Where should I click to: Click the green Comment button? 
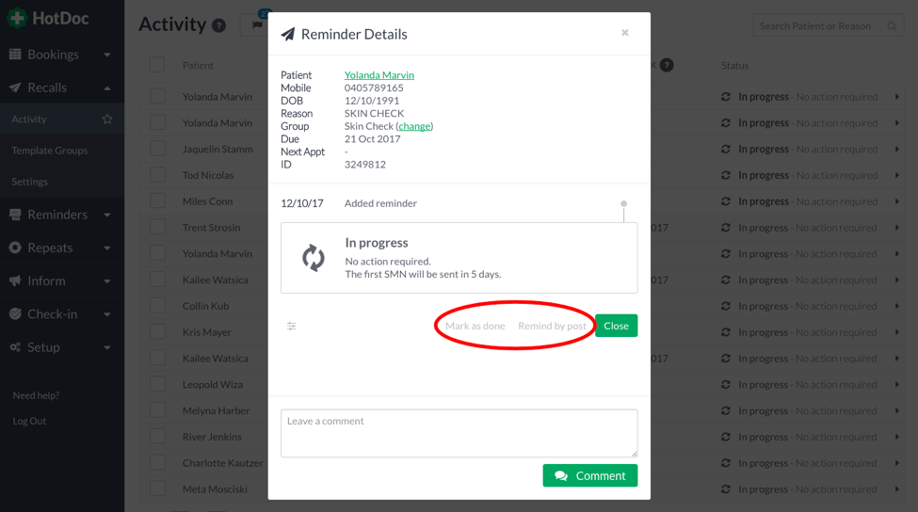pyautogui.click(x=589, y=475)
